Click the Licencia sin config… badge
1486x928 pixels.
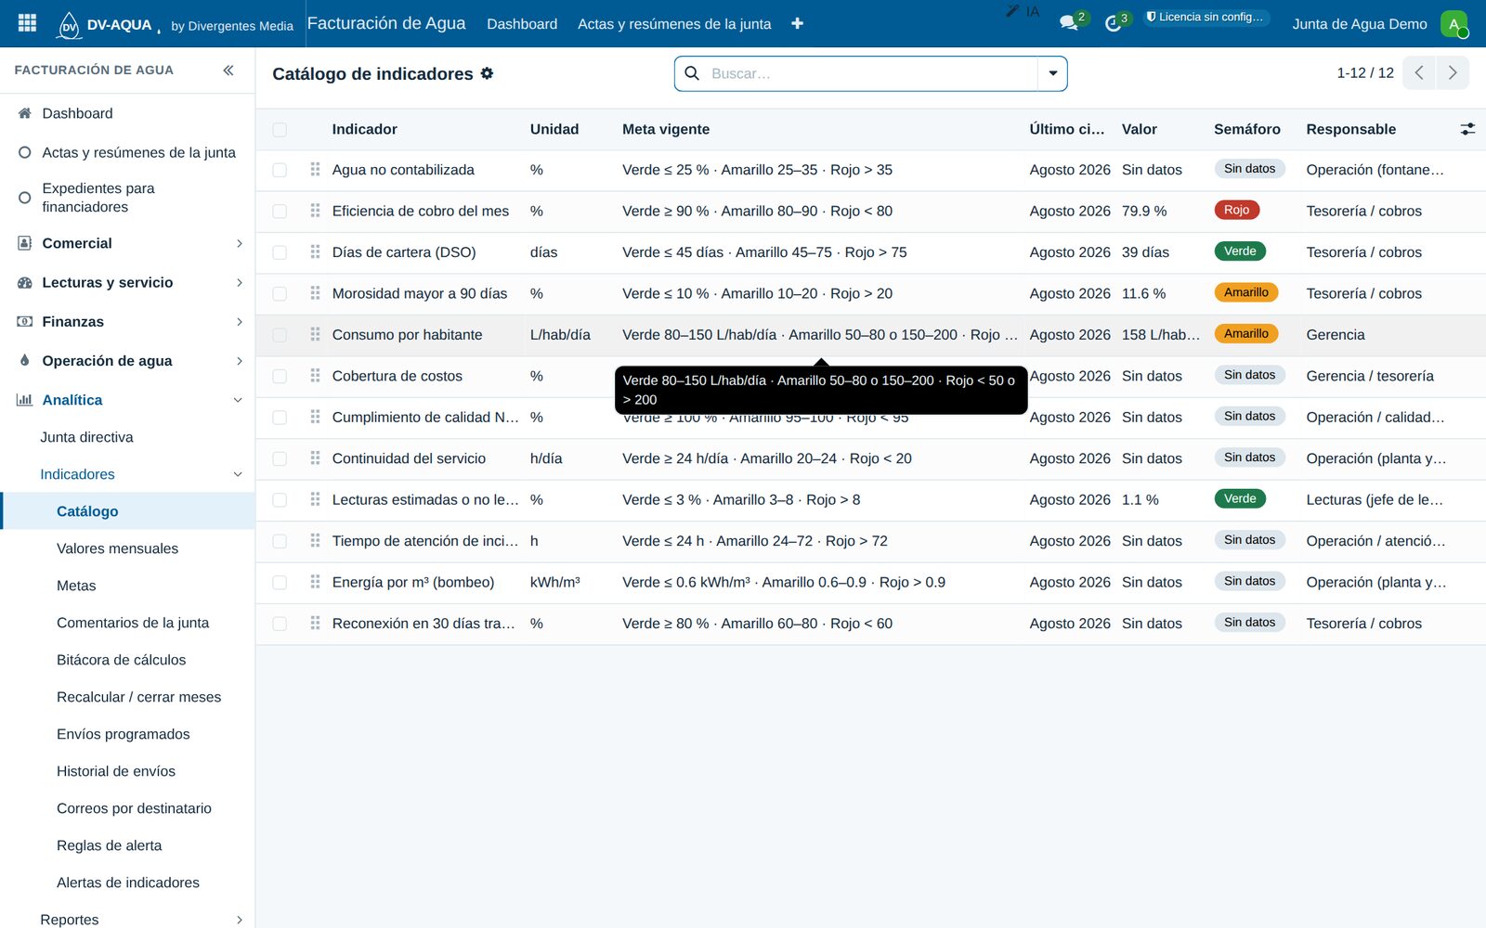[x=1206, y=17]
